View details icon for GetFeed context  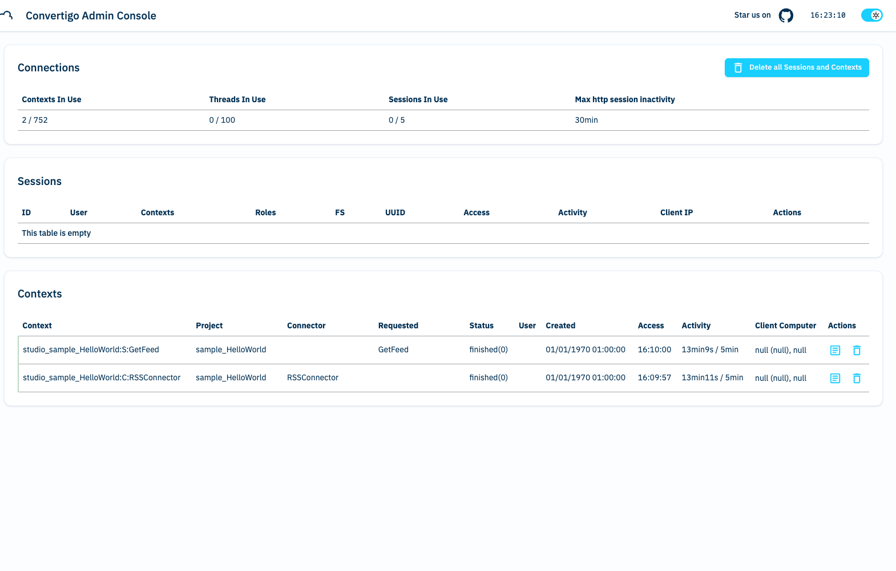tap(835, 350)
